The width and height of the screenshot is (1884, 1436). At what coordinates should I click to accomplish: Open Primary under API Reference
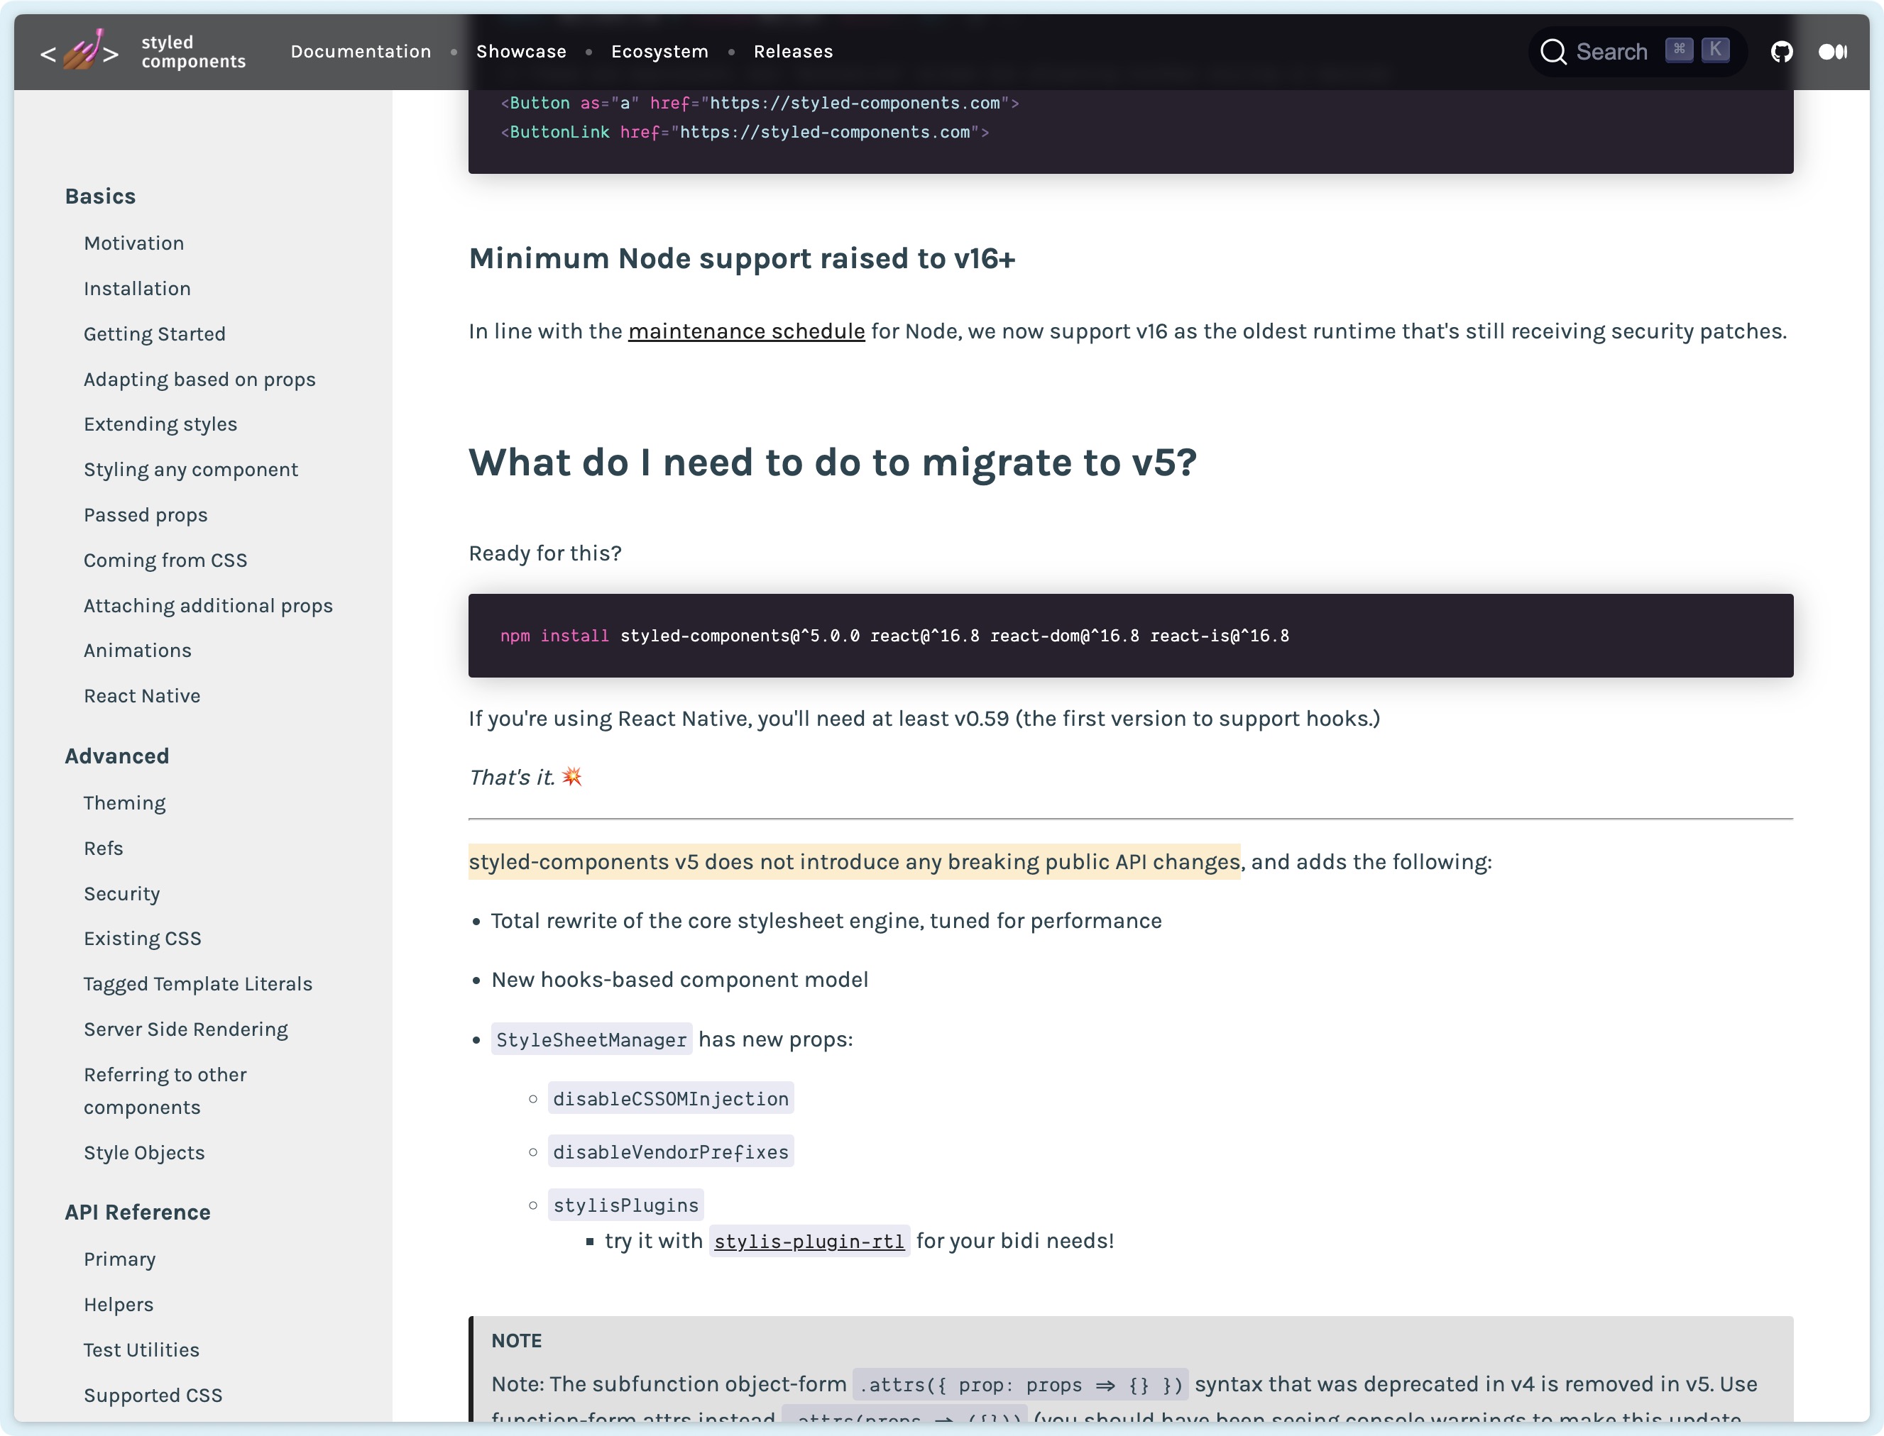[x=119, y=1260]
